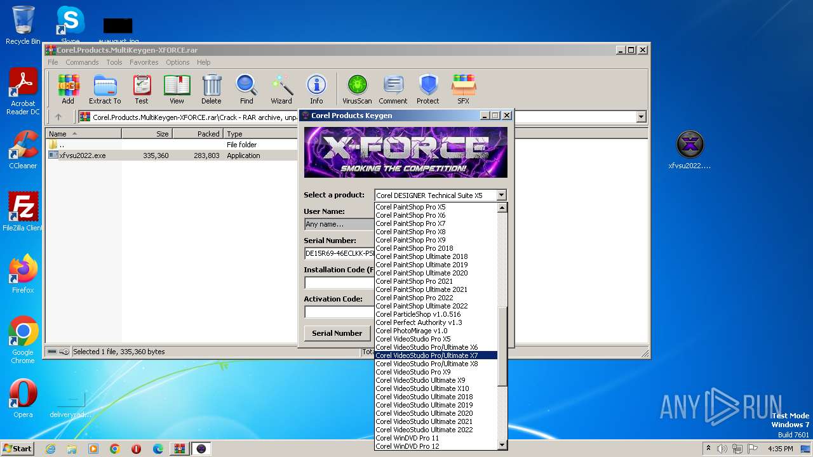Choose Corel WinDVD Pro 11
This screenshot has width=813, height=457.
pos(436,438)
